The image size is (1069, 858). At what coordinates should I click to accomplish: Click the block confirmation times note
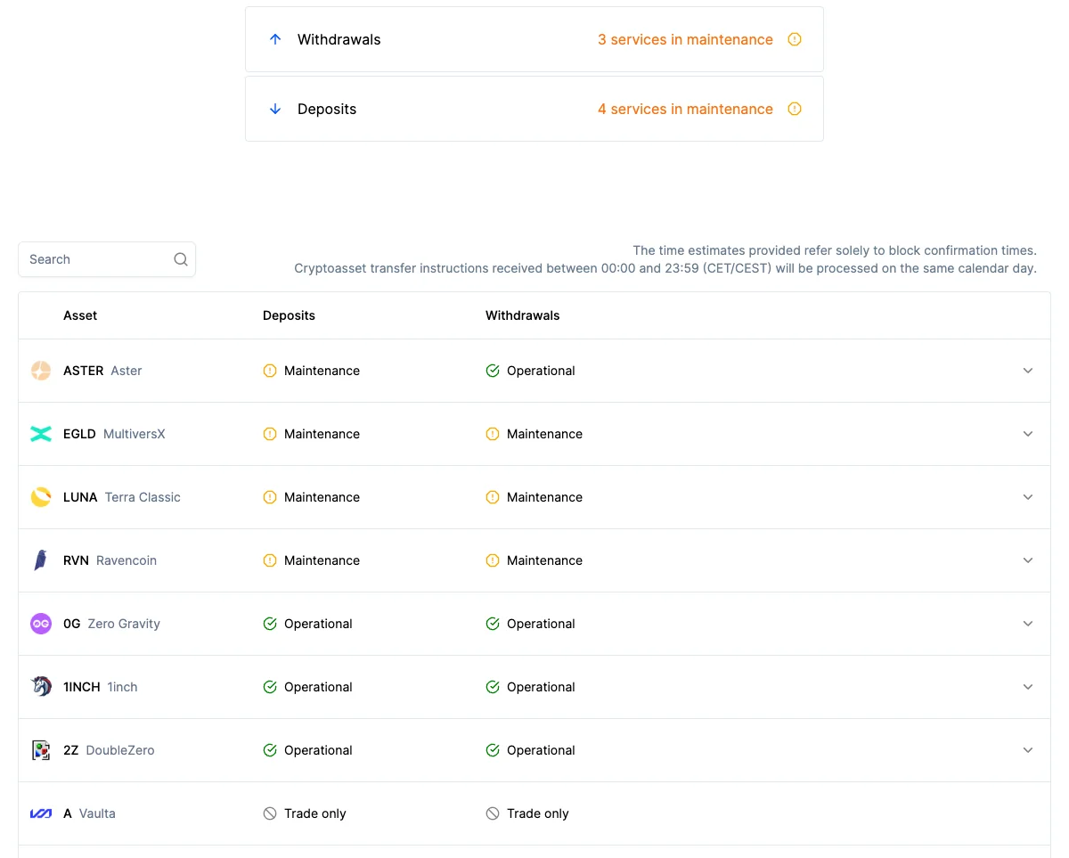tap(835, 250)
